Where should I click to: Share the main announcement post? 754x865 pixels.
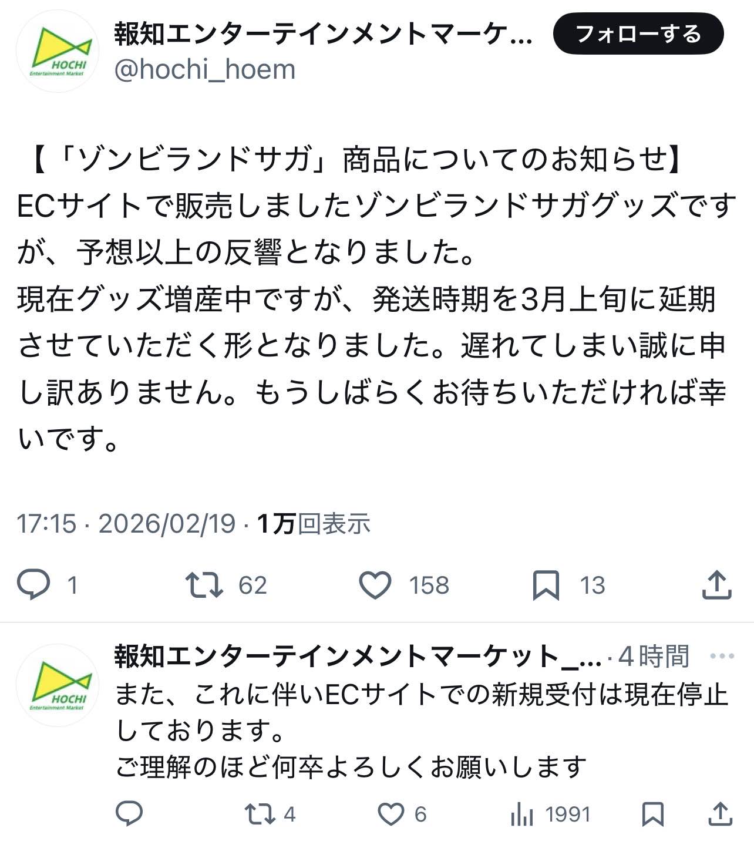click(x=717, y=585)
